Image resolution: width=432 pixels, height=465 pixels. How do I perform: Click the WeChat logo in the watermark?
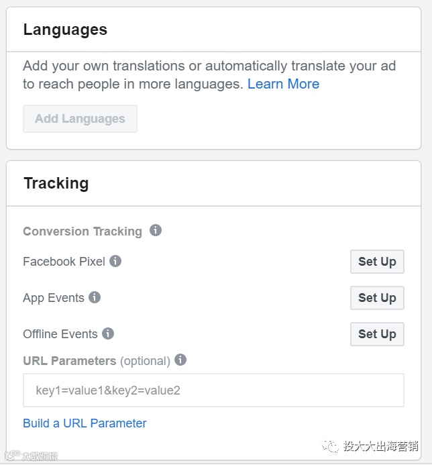point(330,446)
